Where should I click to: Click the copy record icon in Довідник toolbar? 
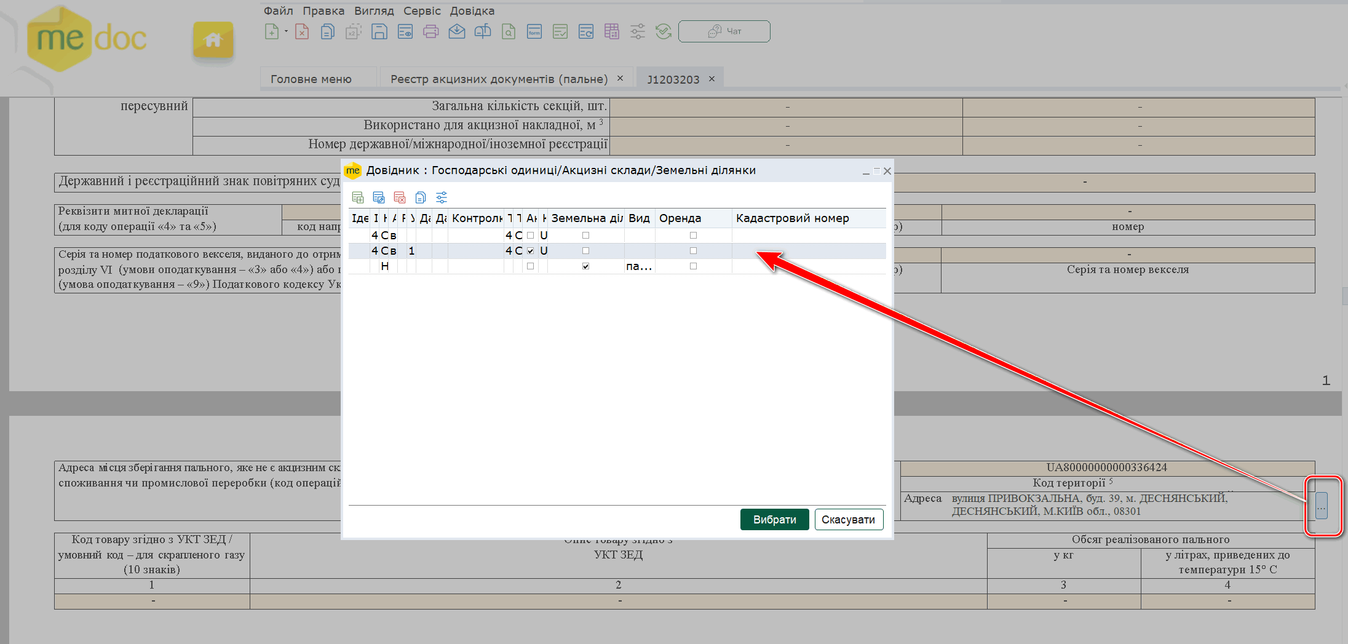pyautogui.click(x=421, y=197)
